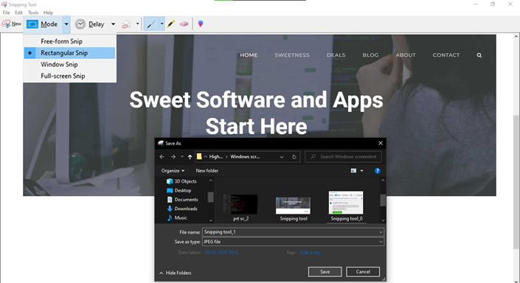The width and height of the screenshot is (520, 283).
Task: Click navigation pane scroll down arrow
Action: 211,220
